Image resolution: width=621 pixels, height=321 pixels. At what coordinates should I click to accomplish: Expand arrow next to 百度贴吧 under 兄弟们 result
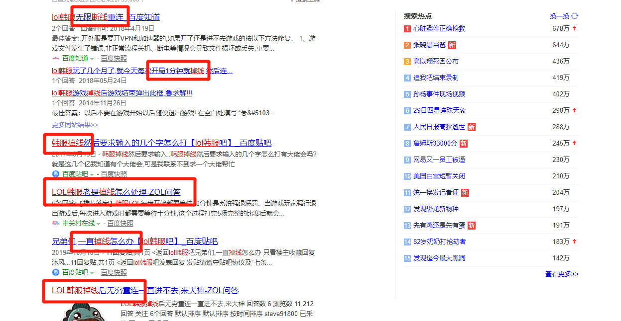pyautogui.click(x=92, y=273)
